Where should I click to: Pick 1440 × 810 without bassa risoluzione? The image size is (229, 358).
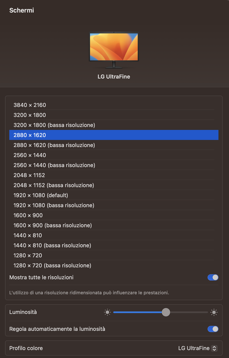coord(114,235)
